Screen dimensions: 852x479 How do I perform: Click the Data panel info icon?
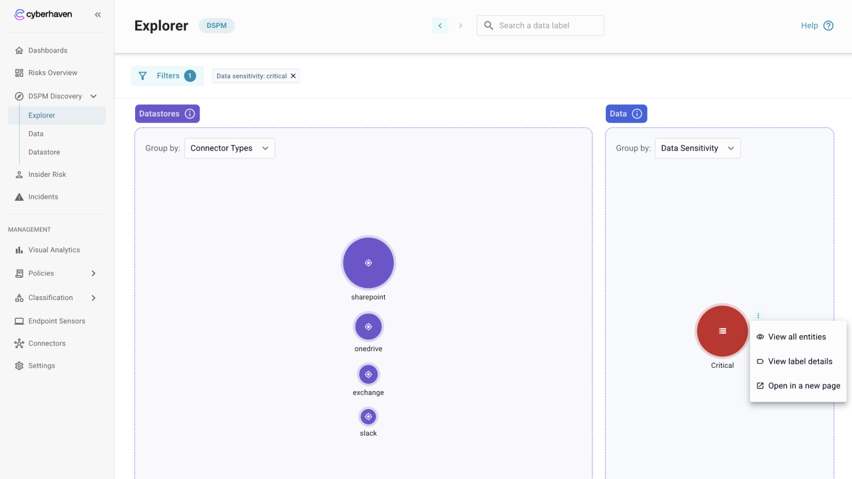tap(637, 114)
